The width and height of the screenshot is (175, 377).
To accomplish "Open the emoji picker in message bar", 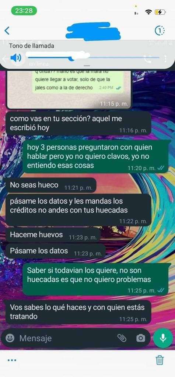I will [10, 338].
